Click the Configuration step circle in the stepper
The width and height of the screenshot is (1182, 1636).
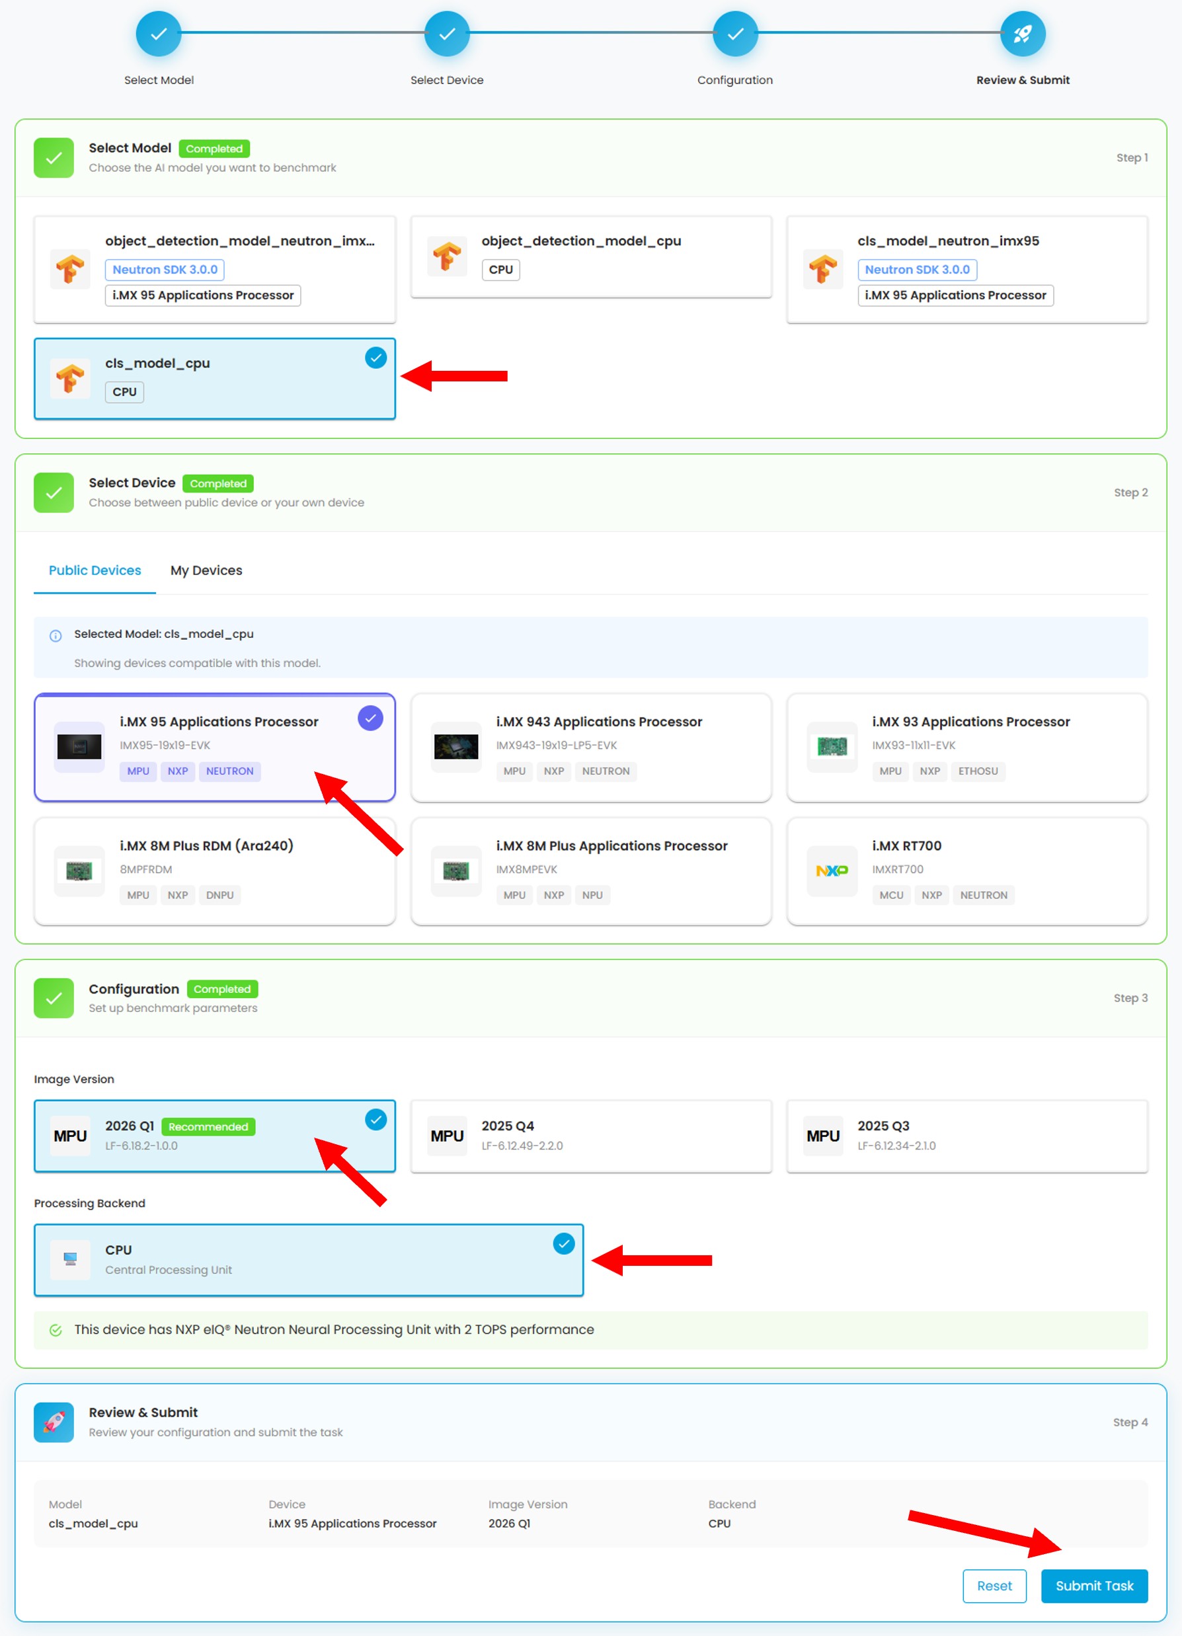pos(734,33)
